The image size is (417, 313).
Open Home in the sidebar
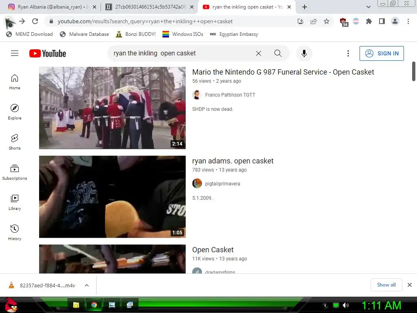click(x=15, y=82)
